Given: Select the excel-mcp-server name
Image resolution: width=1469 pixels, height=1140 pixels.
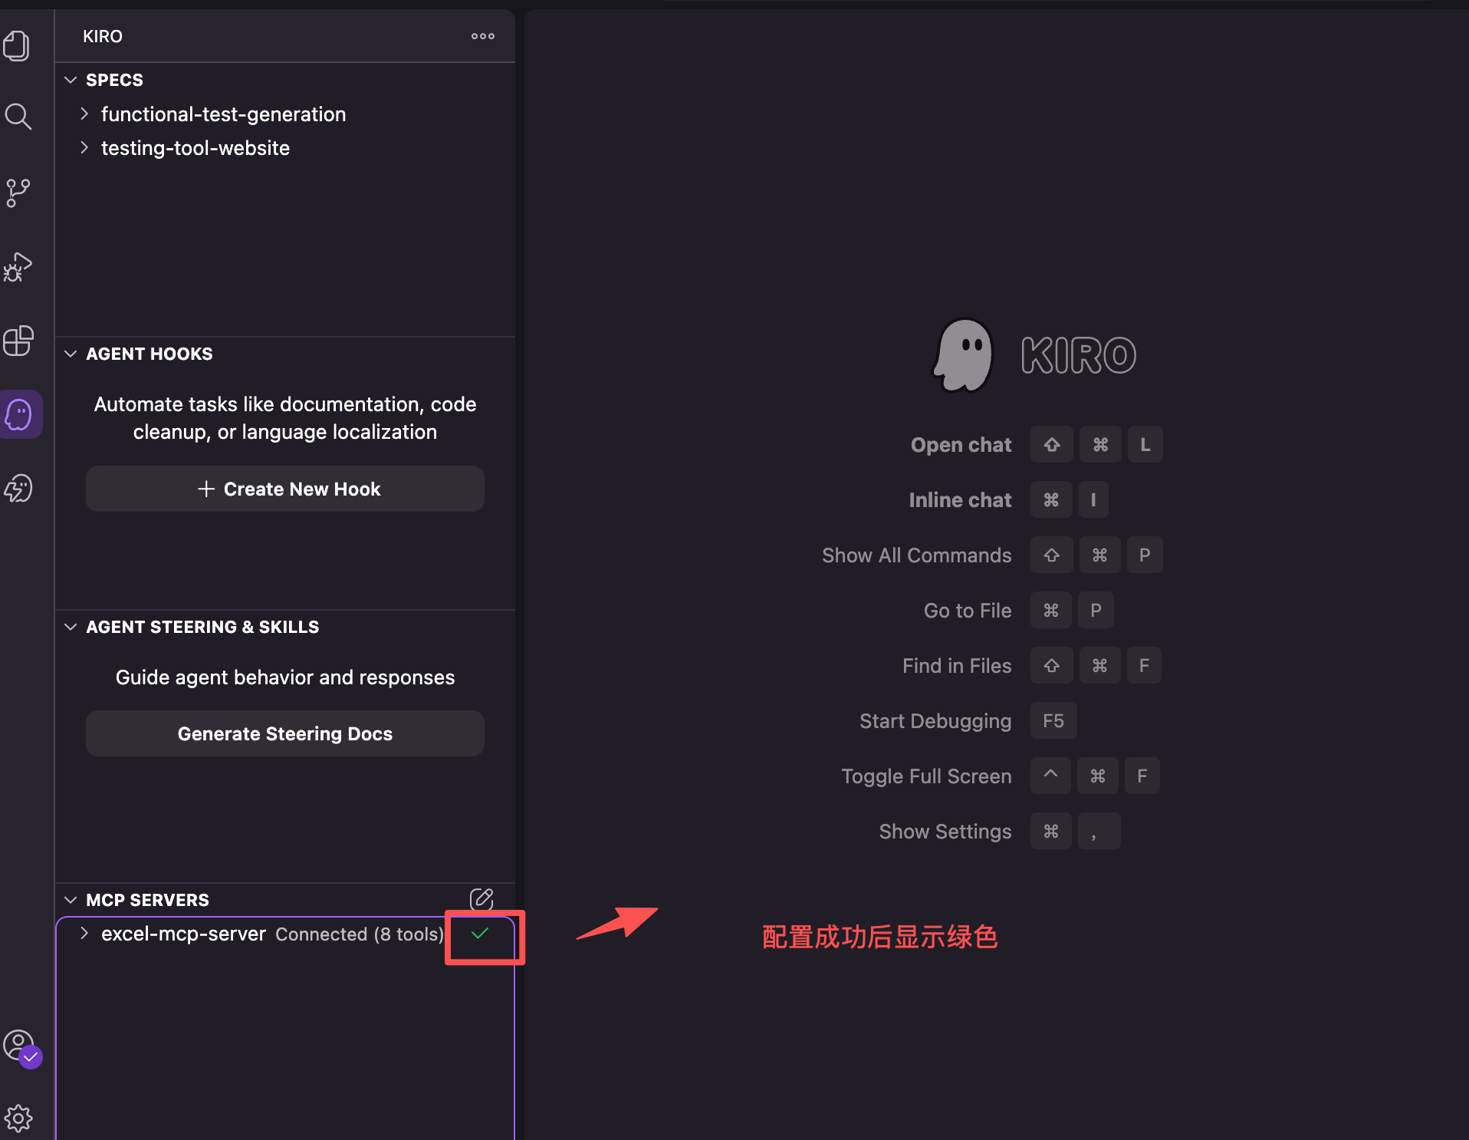Looking at the screenshot, I should 183,934.
